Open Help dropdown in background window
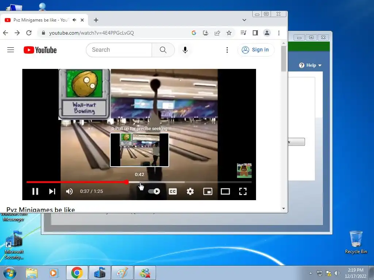 coord(310,65)
